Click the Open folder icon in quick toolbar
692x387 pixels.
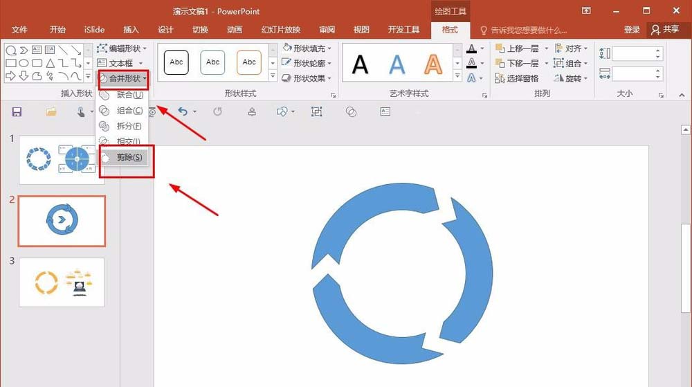(x=51, y=111)
